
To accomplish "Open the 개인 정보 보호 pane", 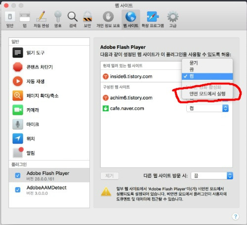I will [x=108, y=20].
